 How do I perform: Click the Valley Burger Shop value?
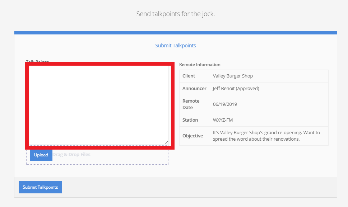click(233, 76)
